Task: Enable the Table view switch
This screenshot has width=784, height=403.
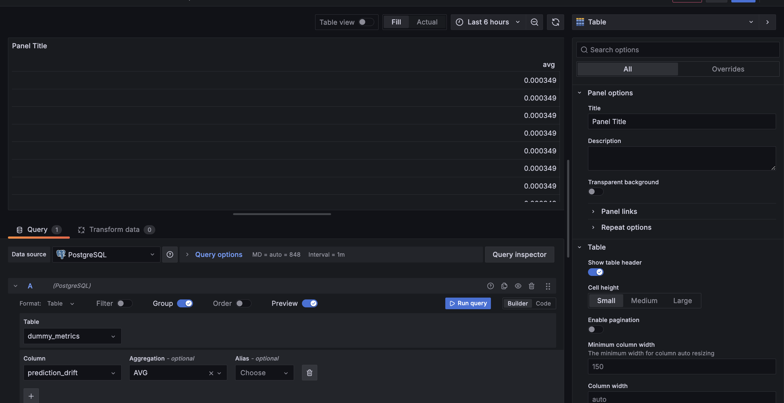Action: [366, 22]
